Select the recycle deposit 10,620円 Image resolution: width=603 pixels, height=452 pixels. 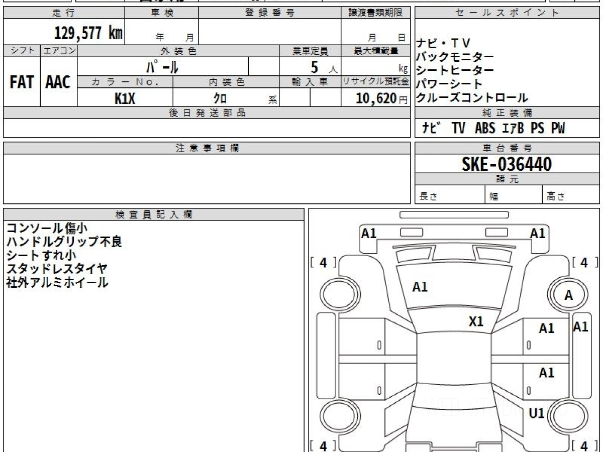382,98
